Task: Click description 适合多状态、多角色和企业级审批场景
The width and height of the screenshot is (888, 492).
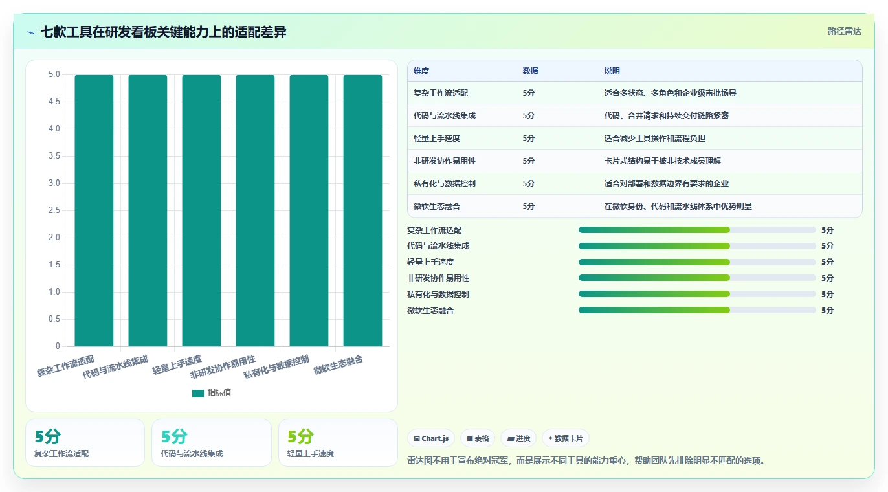Action: (x=671, y=93)
